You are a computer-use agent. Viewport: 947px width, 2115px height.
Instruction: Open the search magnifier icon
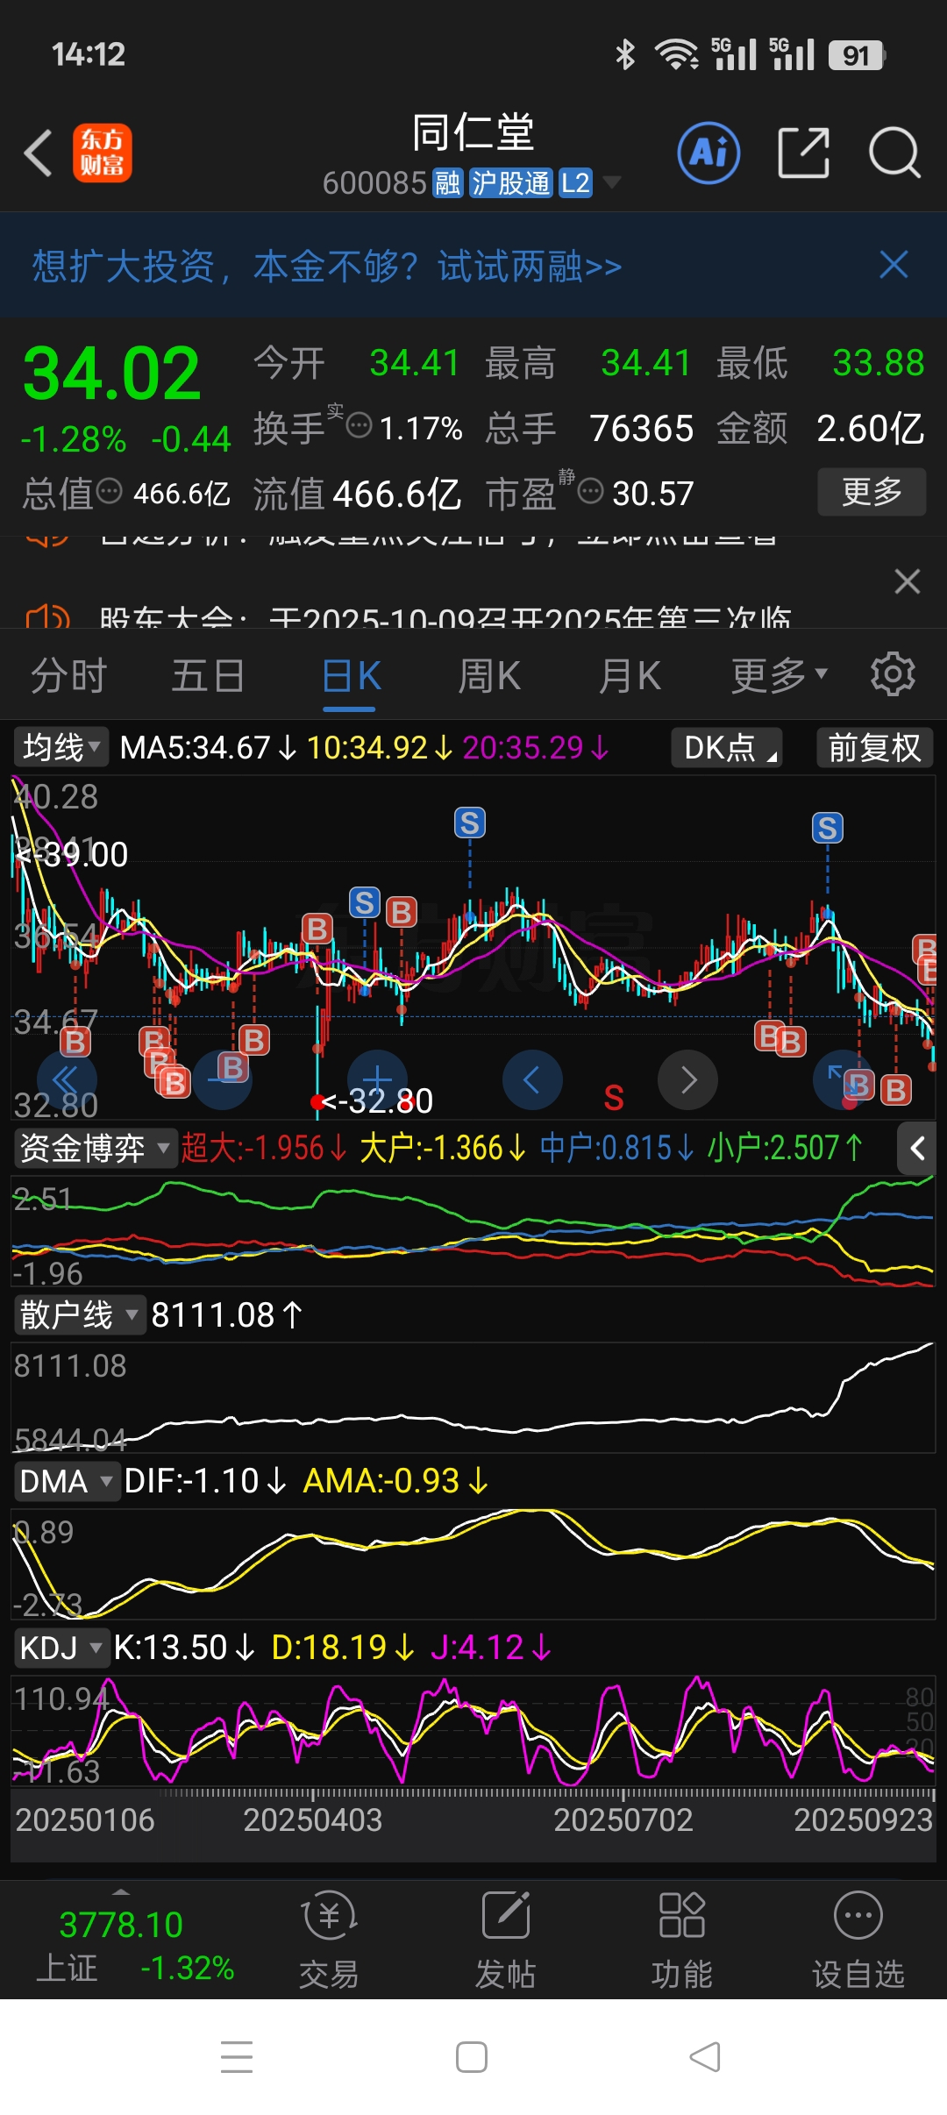[x=894, y=153]
